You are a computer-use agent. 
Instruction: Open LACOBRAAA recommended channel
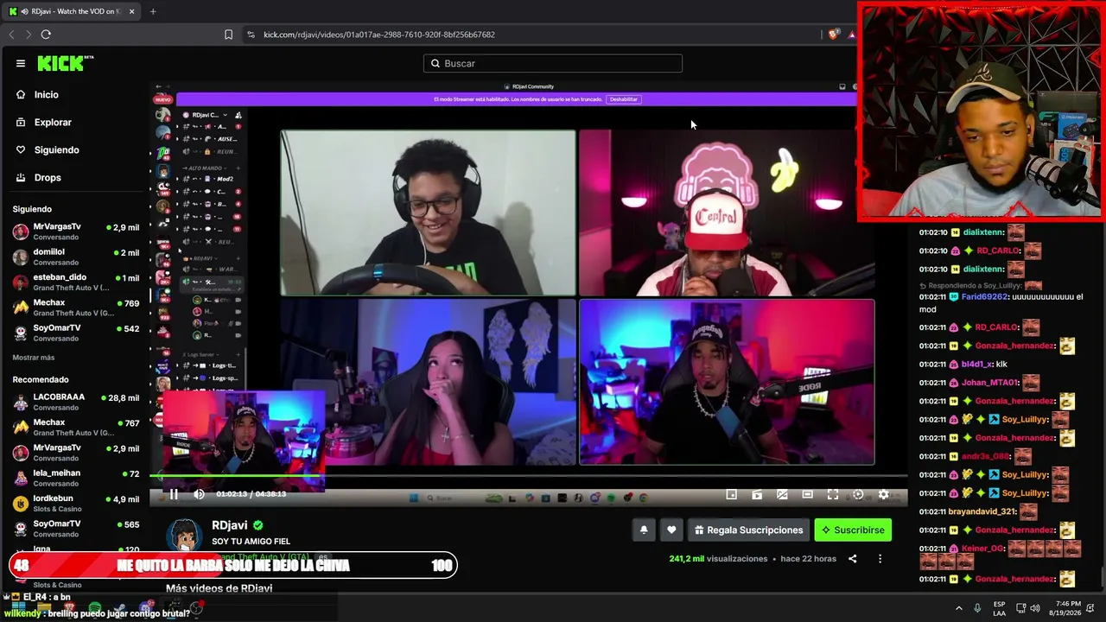pos(76,402)
